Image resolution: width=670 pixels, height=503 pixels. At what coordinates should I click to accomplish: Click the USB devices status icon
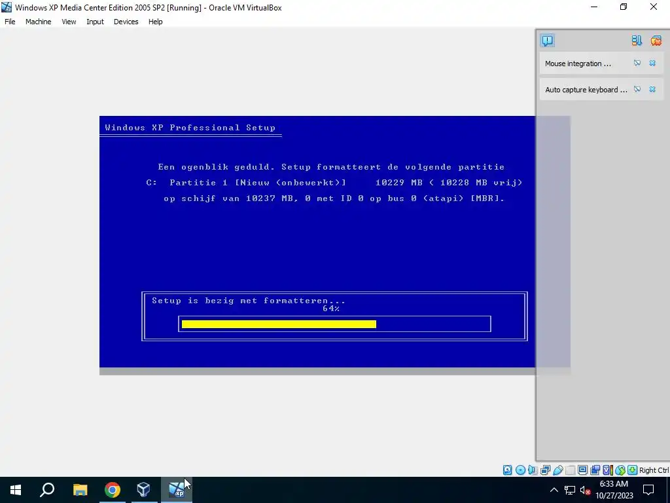tap(557, 470)
